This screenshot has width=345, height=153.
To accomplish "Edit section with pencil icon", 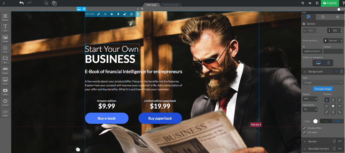I will point(99,14).
